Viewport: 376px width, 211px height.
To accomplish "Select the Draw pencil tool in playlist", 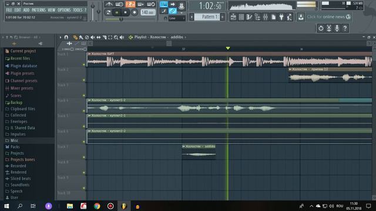I will click(75, 37).
